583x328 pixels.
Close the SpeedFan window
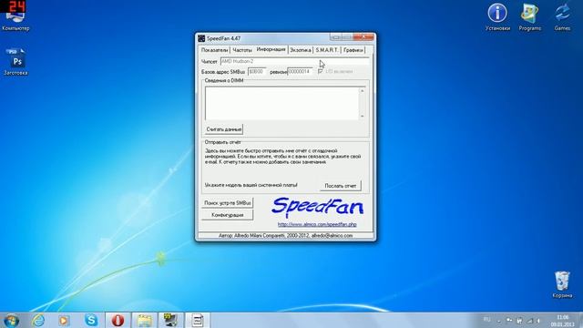click(363, 37)
